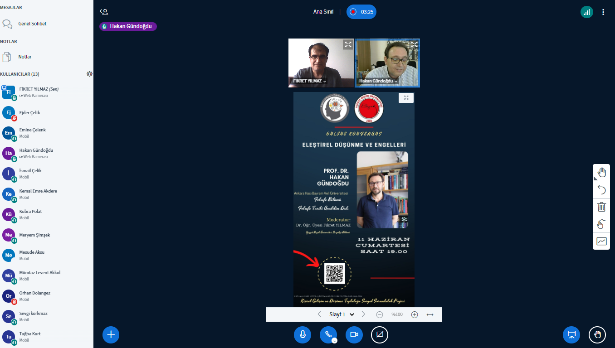The height and width of the screenshot is (348, 615).
Task: Make the presentation fullscreen
Action: (406, 98)
